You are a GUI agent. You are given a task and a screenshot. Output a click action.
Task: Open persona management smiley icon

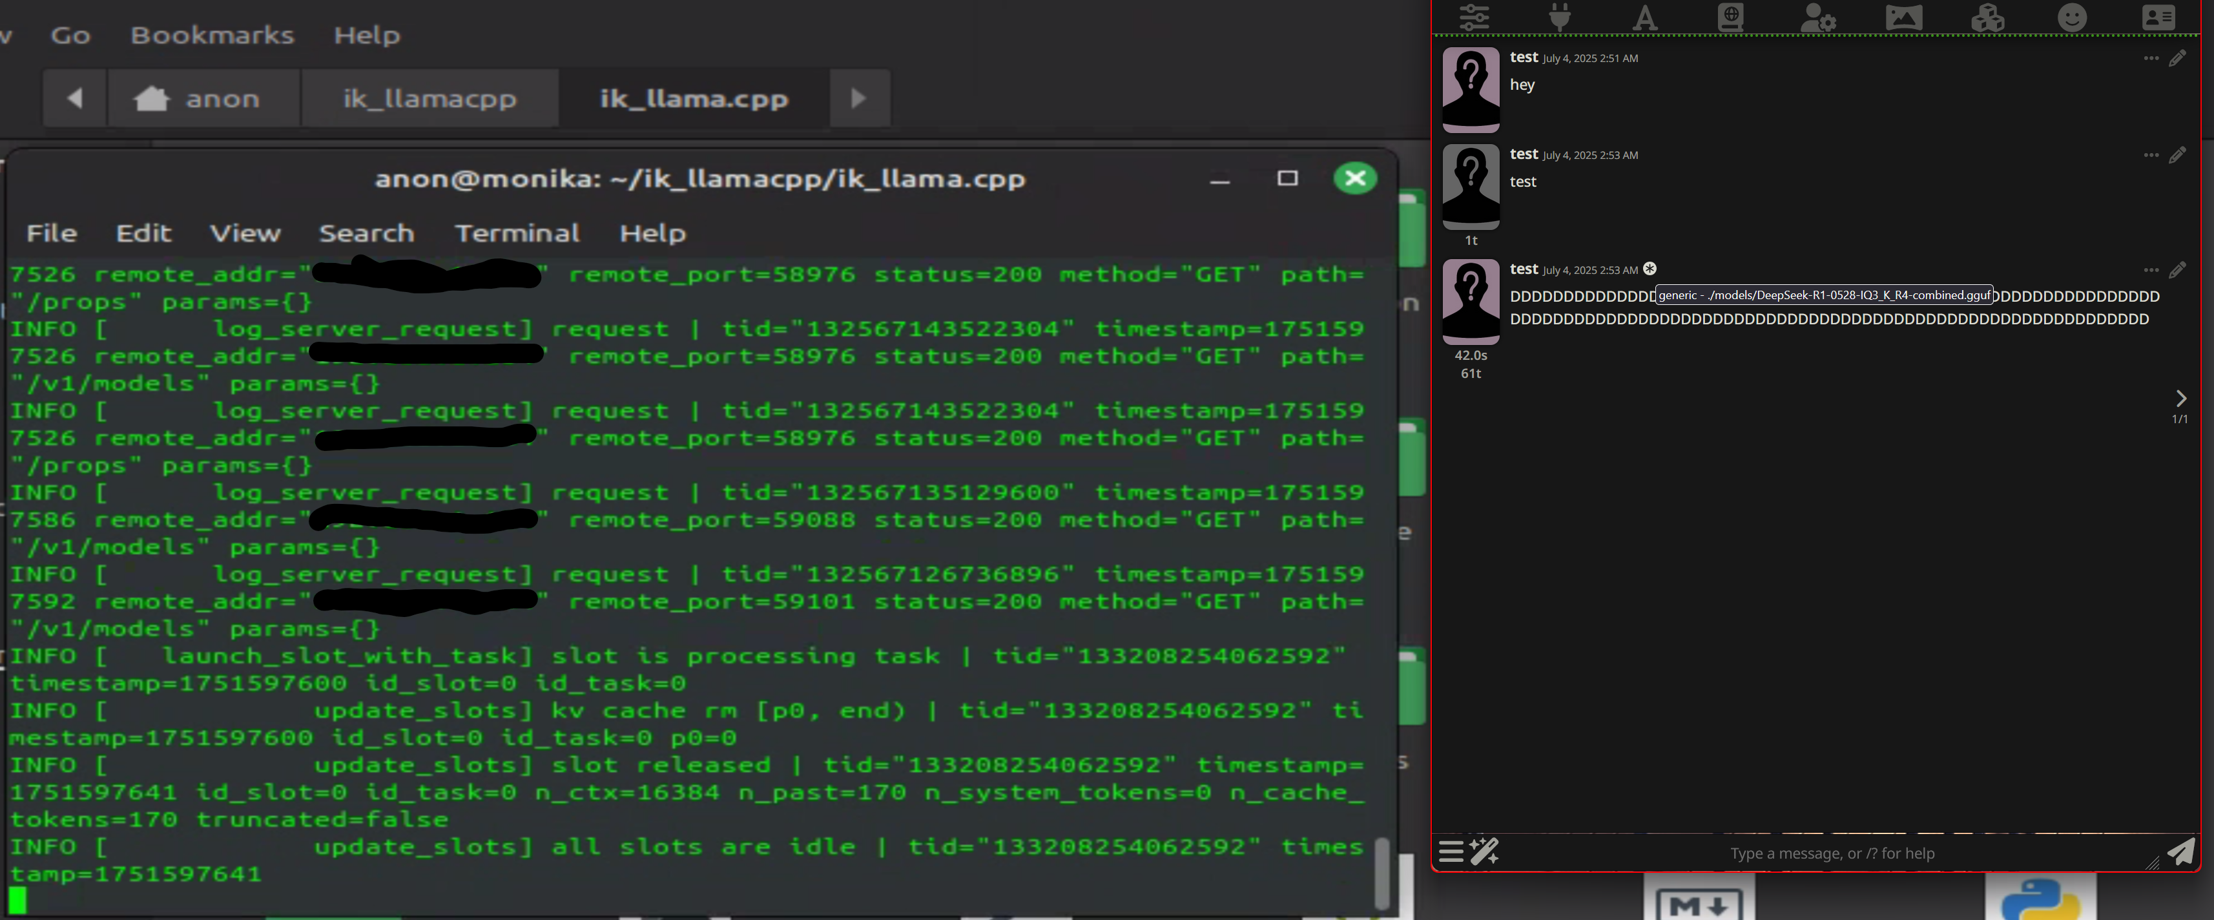(2072, 17)
